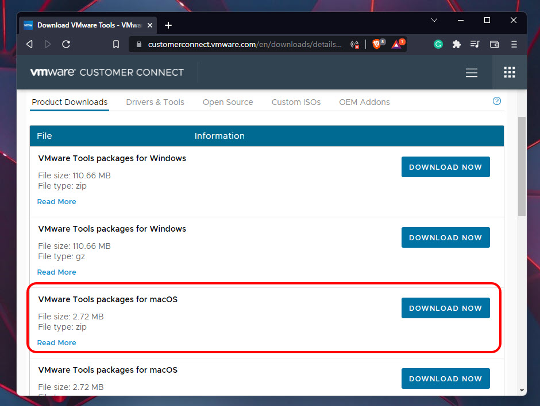The height and width of the screenshot is (406, 540).
Task: Click the forward navigation arrow
Action: click(x=48, y=44)
